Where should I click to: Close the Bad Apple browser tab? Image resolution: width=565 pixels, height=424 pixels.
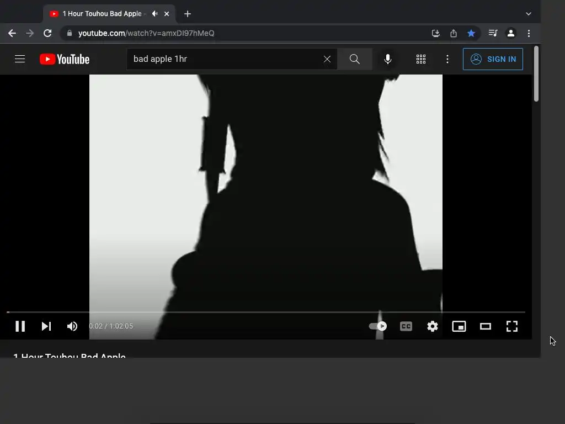coord(167,14)
